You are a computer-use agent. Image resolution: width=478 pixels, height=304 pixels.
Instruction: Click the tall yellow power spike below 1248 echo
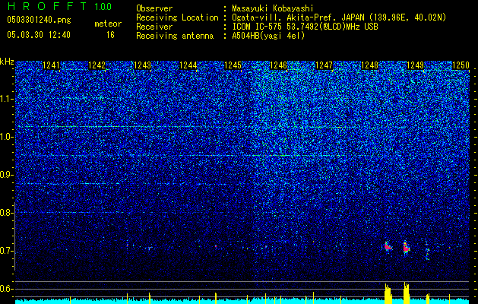coord(388,293)
